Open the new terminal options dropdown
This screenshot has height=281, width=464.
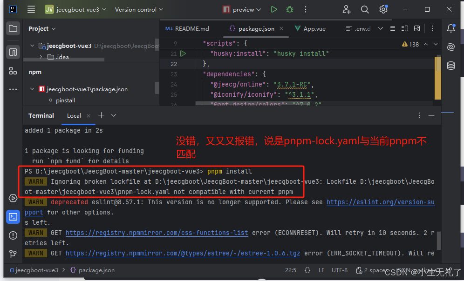pos(114,115)
